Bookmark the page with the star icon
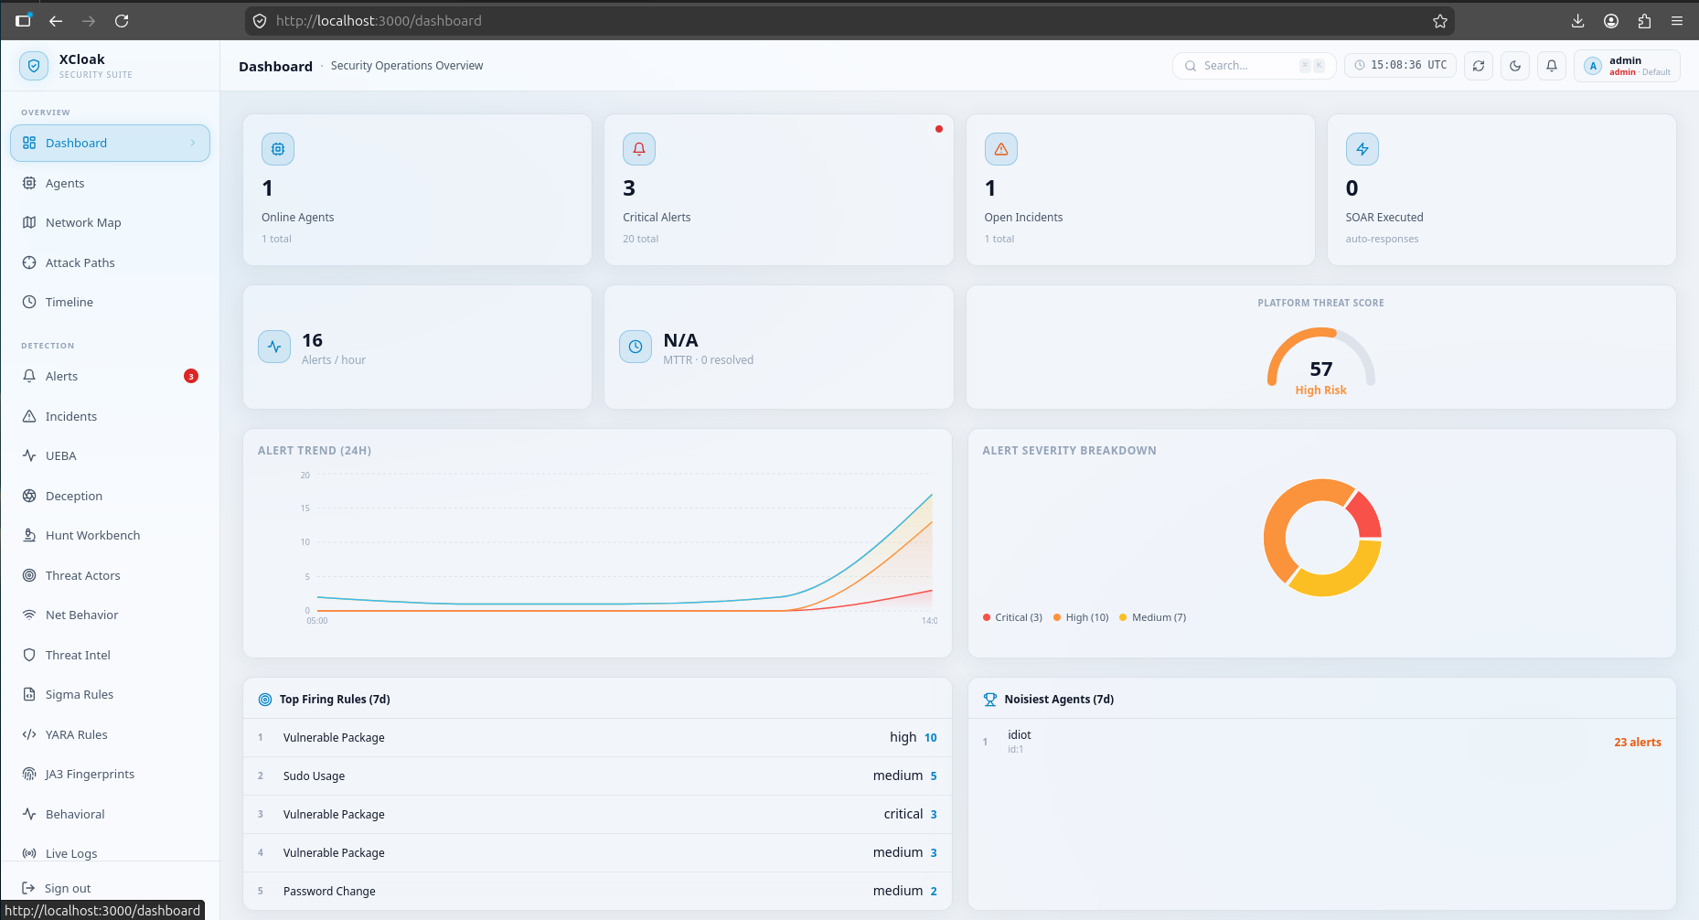 coord(1440,21)
